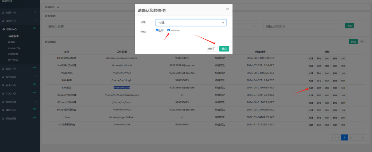This screenshot has width=372, height=152.
Task: Uncheck the 全部 checkbox
Action: tap(157, 30)
